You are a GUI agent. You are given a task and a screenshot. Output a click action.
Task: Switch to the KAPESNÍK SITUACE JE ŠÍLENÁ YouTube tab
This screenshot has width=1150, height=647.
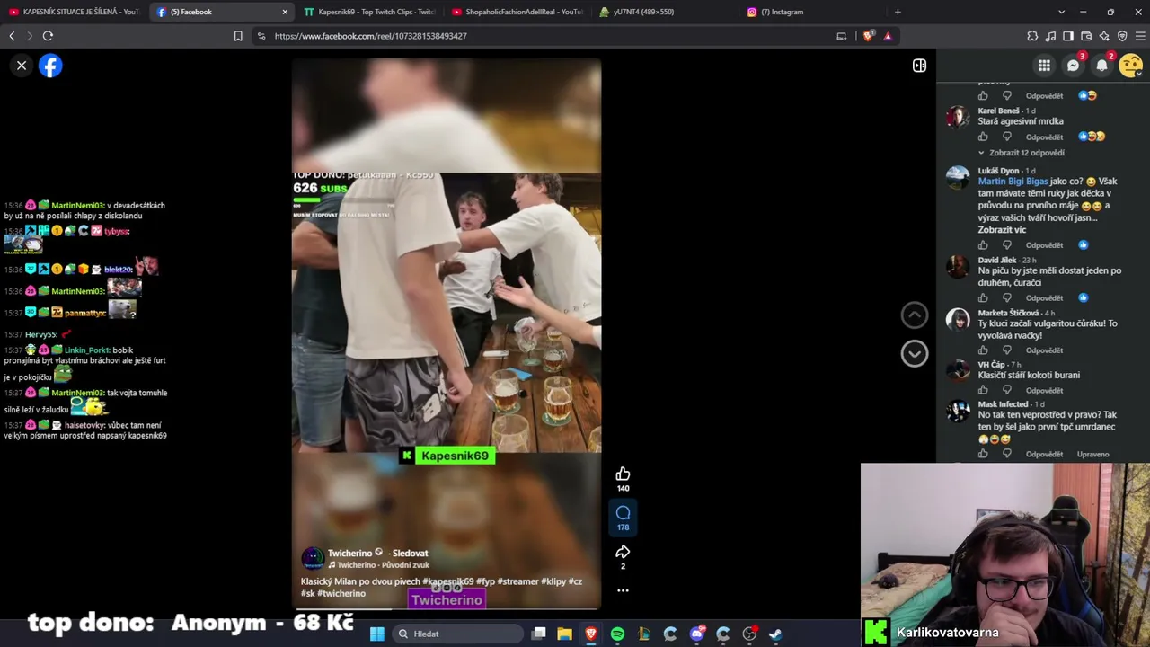pyautogui.click(x=74, y=12)
